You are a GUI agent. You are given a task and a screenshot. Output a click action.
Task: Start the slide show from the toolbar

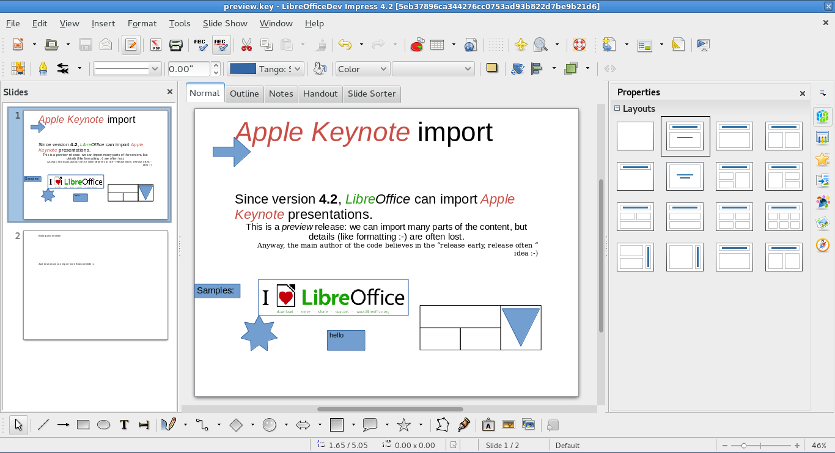[703, 45]
